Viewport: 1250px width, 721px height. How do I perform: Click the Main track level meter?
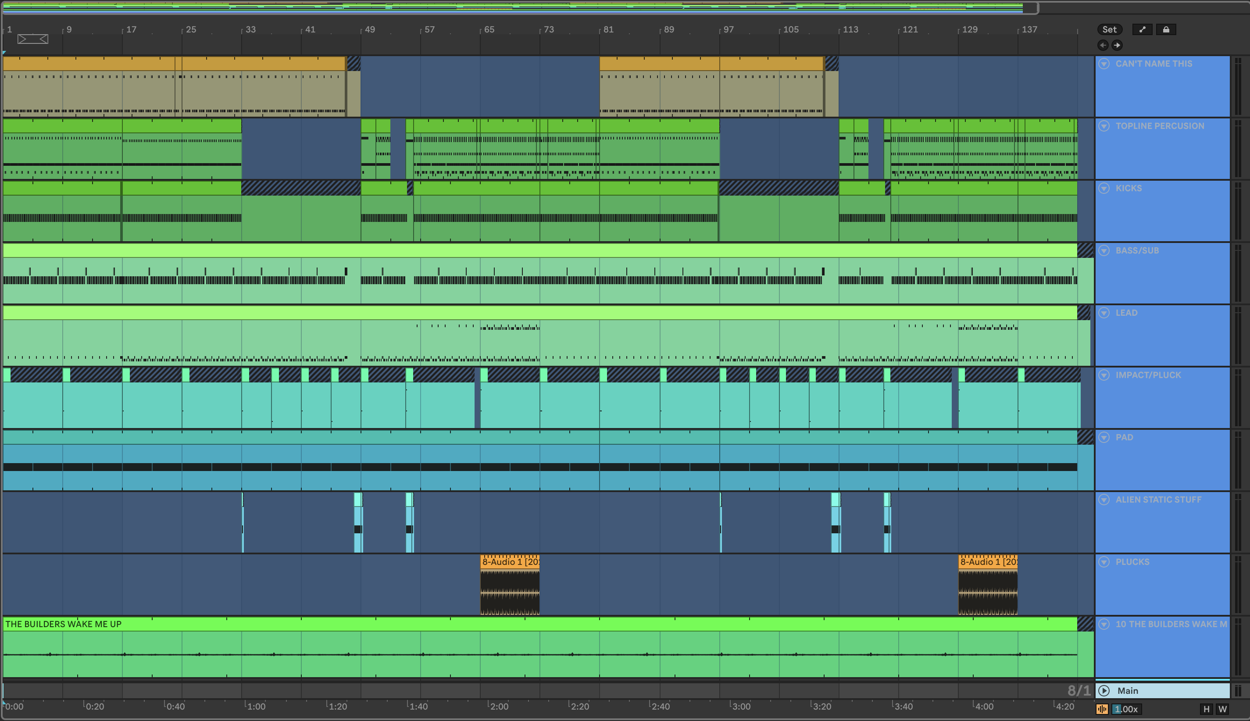(x=1238, y=690)
